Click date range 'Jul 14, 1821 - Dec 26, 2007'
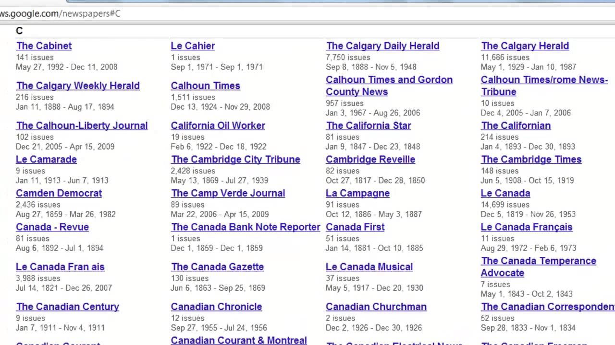 pyautogui.click(x=64, y=288)
